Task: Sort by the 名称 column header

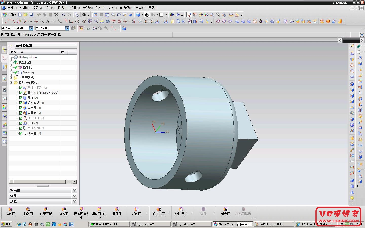Action: click(x=34, y=52)
